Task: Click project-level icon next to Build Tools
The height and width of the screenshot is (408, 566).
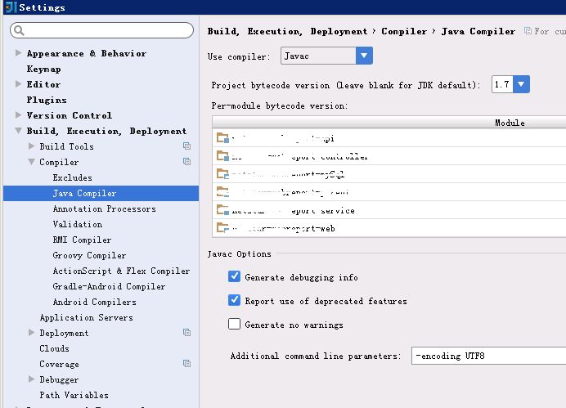Action: pos(186,146)
